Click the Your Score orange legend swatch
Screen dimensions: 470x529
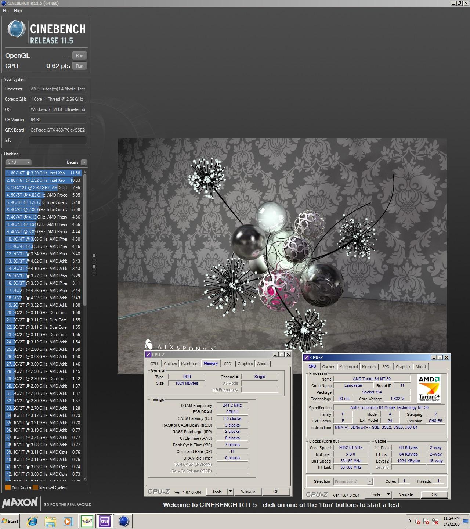(8, 487)
